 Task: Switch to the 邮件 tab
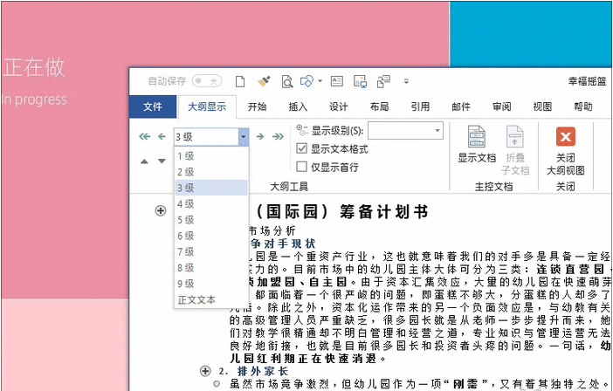pos(461,106)
